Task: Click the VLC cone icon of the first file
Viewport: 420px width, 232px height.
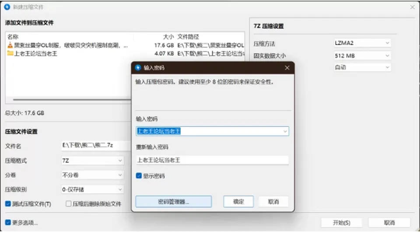Action: point(10,45)
